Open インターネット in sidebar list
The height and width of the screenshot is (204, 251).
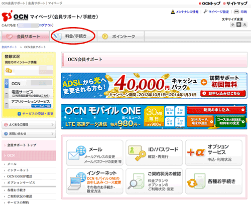coord(18,170)
